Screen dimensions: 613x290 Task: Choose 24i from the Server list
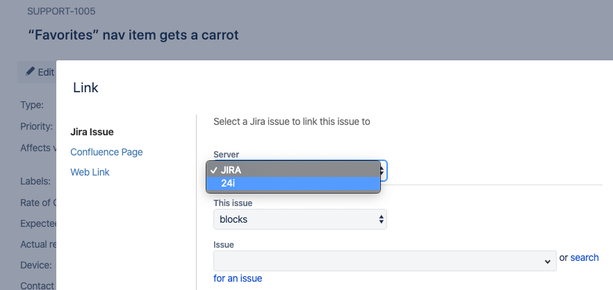[293, 183]
